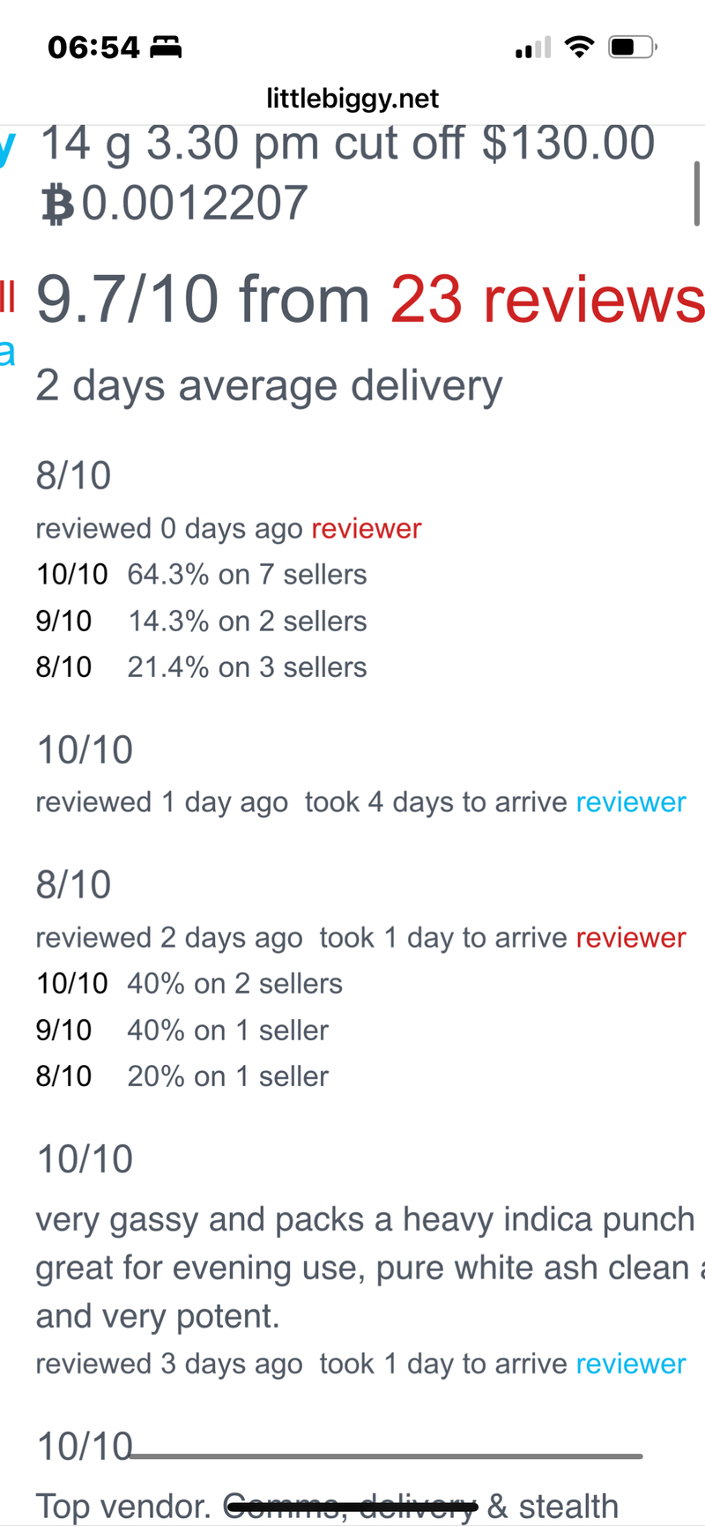Open reviewer link for review 0 days ago

click(366, 528)
